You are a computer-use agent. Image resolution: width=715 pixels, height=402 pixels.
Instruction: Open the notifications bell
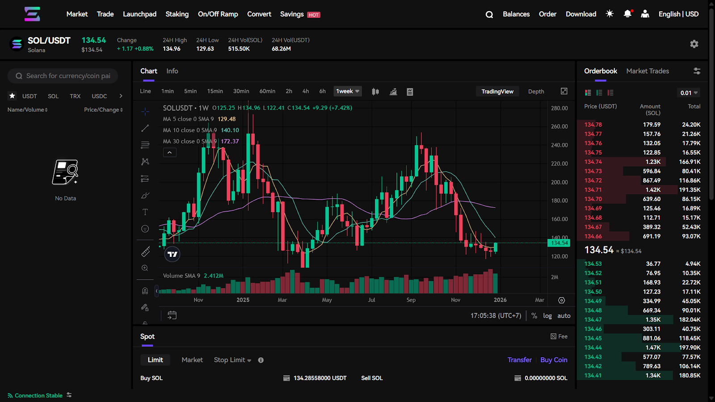(627, 14)
